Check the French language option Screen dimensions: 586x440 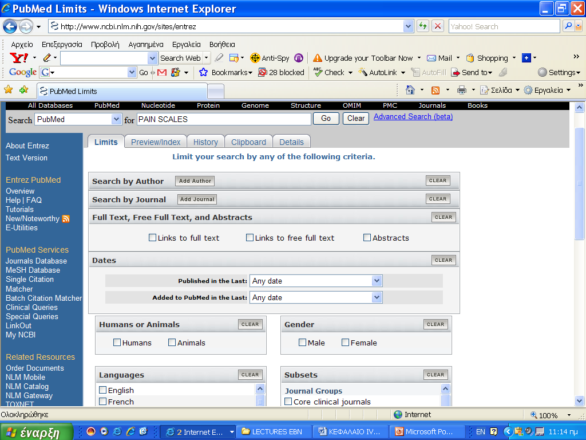click(x=103, y=402)
